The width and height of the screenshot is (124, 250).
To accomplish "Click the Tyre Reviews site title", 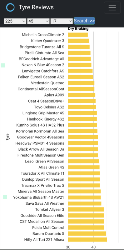I will click(36, 7).
